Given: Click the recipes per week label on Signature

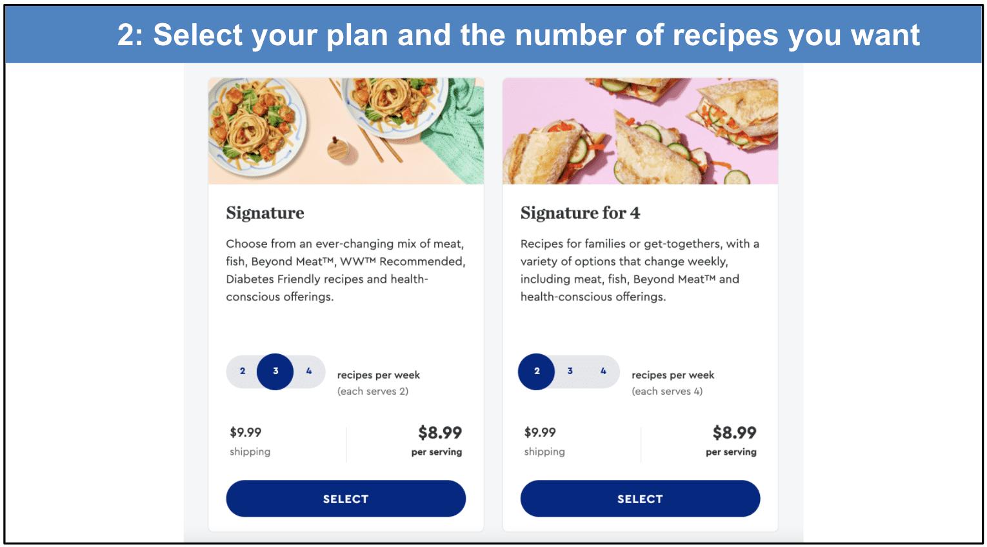Looking at the screenshot, I should click(x=378, y=375).
